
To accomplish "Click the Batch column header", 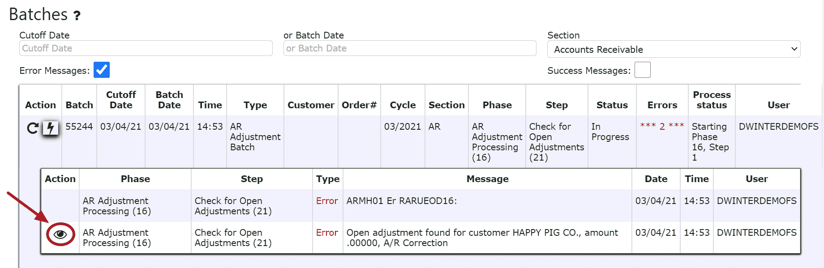I will click(x=79, y=105).
